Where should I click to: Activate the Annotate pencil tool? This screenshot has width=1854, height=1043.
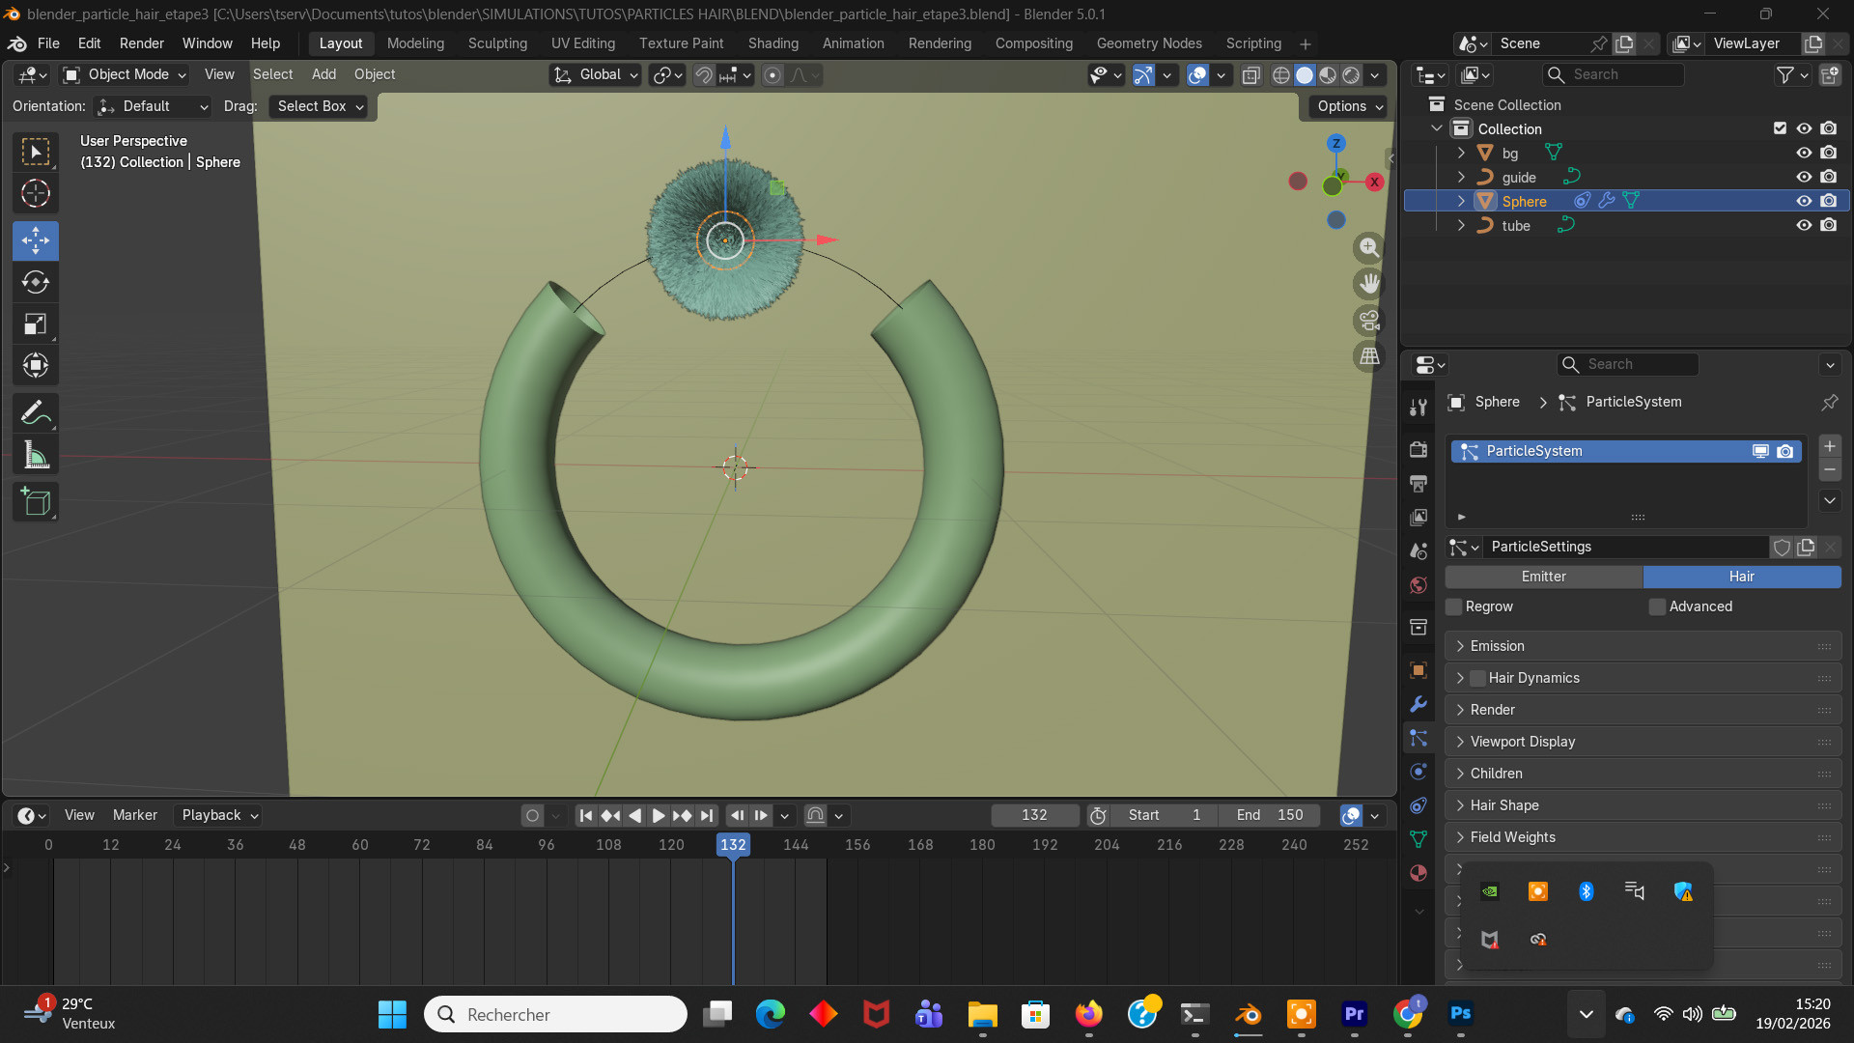pos(36,413)
